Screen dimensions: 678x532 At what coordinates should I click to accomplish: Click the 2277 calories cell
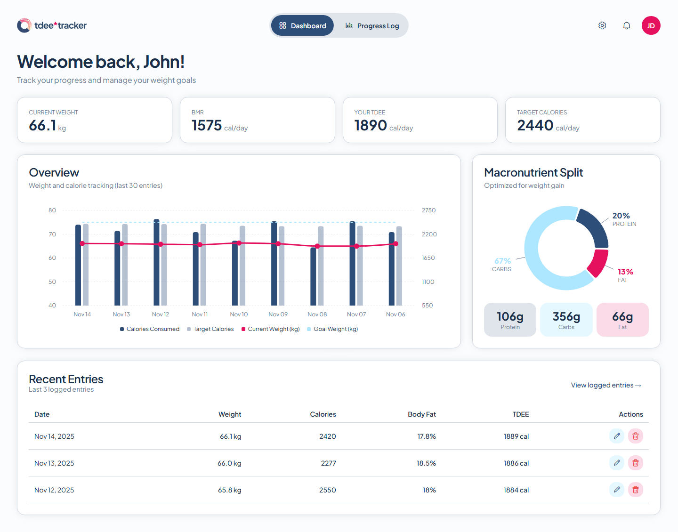(x=329, y=463)
